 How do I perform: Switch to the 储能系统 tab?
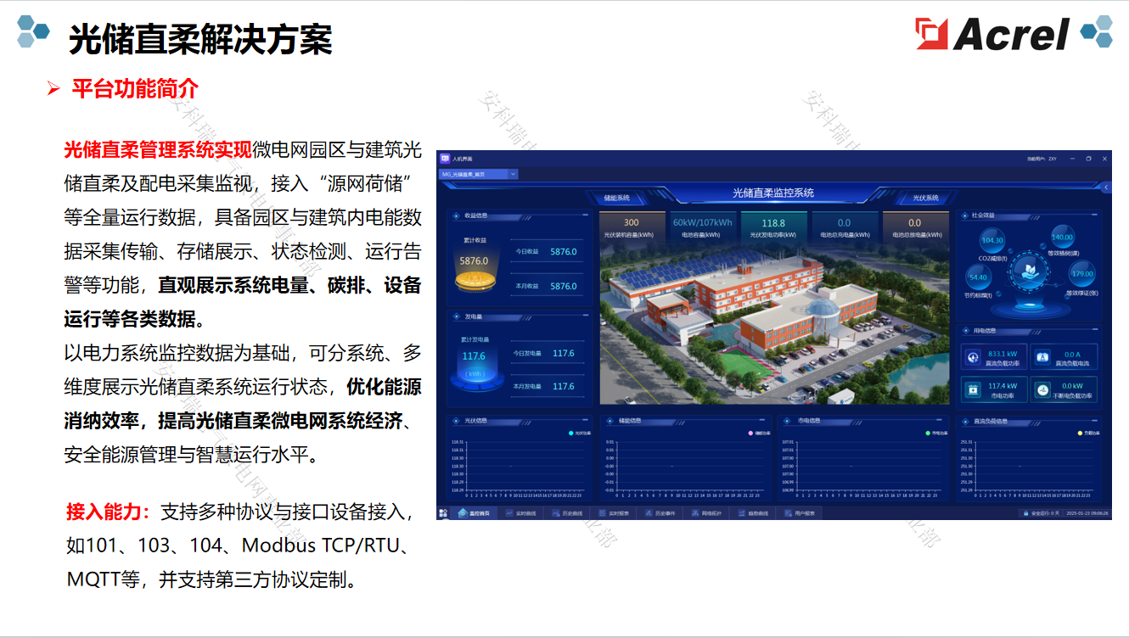(617, 197)
